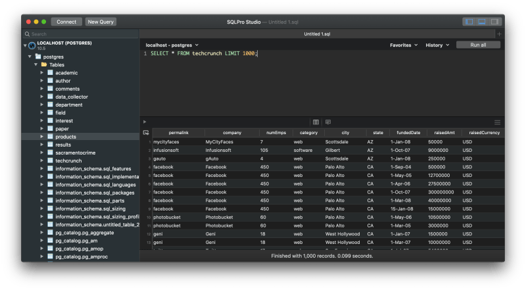The image size is (526, 290).
Task: Click the data_collector table icon
Action: coord(51,97)
